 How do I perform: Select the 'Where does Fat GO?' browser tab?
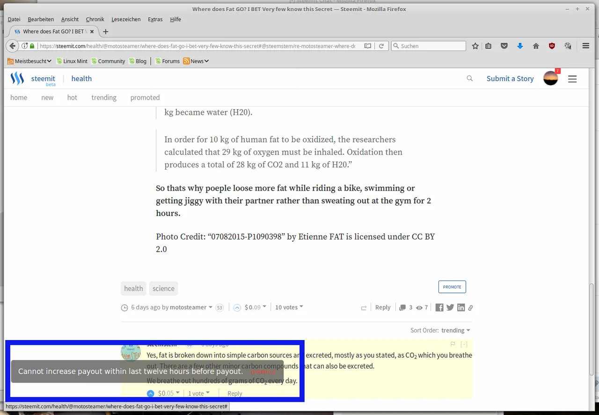54,31
